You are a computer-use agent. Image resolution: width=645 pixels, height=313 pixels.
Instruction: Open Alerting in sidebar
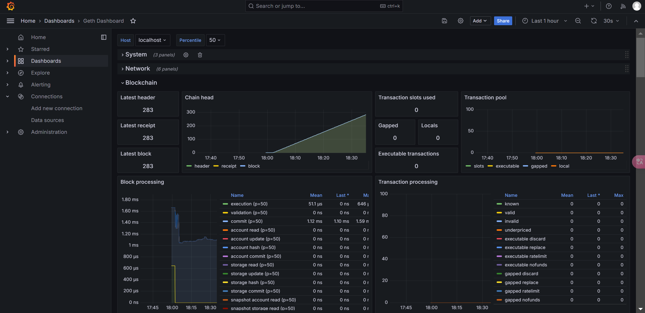[x=41, y=85]
